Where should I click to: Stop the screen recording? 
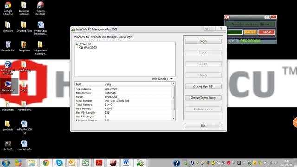click(266, 32)
